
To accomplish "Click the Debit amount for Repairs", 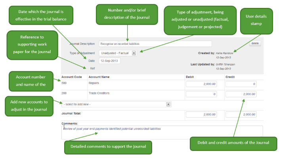I will click(201, 84).
